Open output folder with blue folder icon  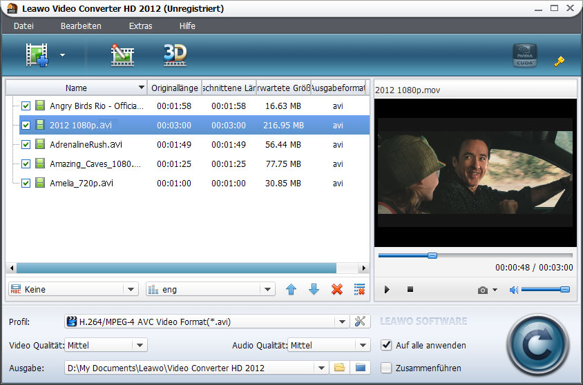coord(361,368)
